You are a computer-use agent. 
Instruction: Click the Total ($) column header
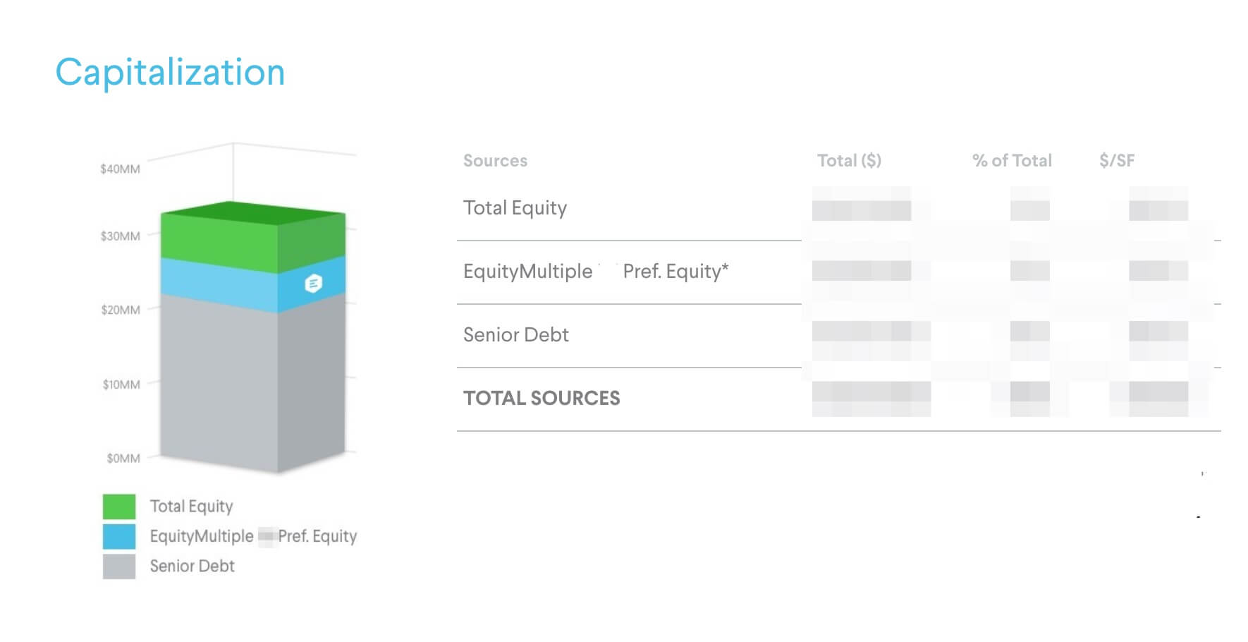click(x=849, y=161)
